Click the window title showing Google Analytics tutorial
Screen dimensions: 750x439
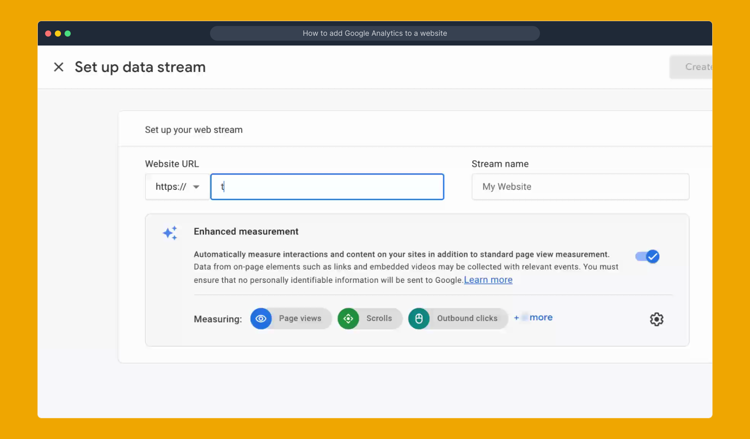pos(375,33)
